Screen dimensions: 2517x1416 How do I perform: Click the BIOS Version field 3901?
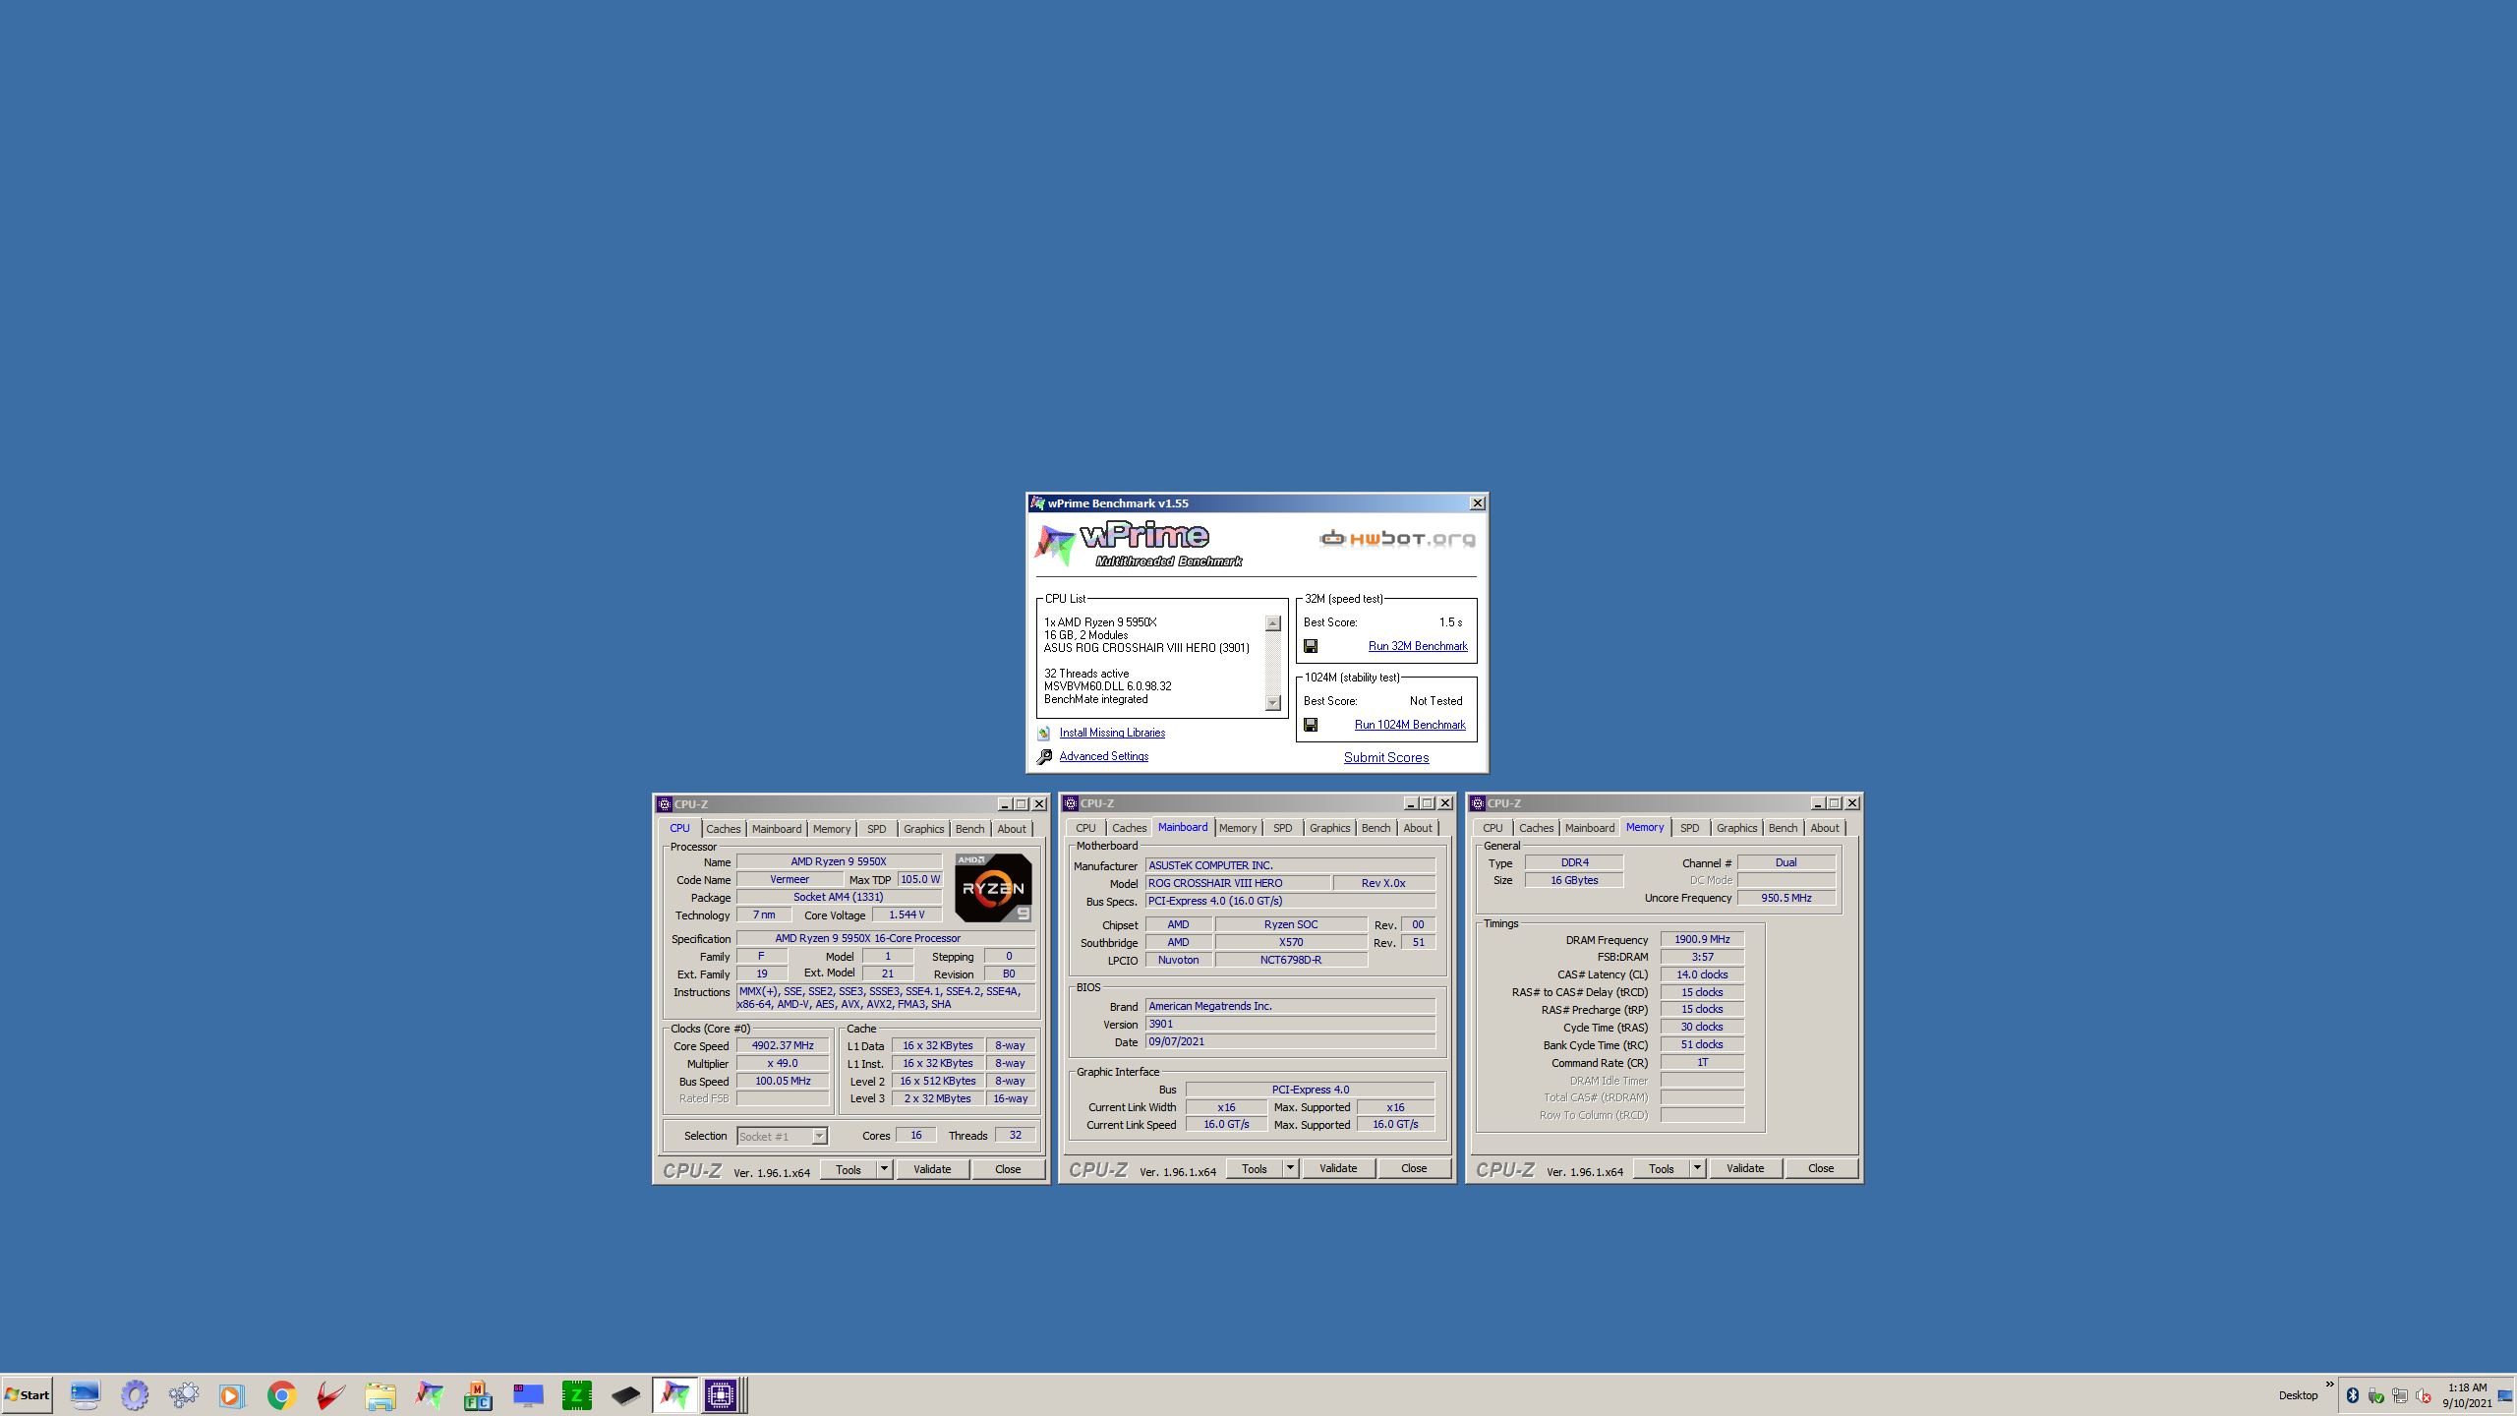[1290, 1024]
